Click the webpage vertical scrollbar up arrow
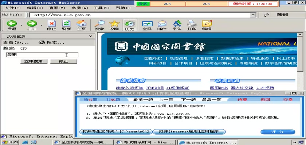 click(300, 35)
